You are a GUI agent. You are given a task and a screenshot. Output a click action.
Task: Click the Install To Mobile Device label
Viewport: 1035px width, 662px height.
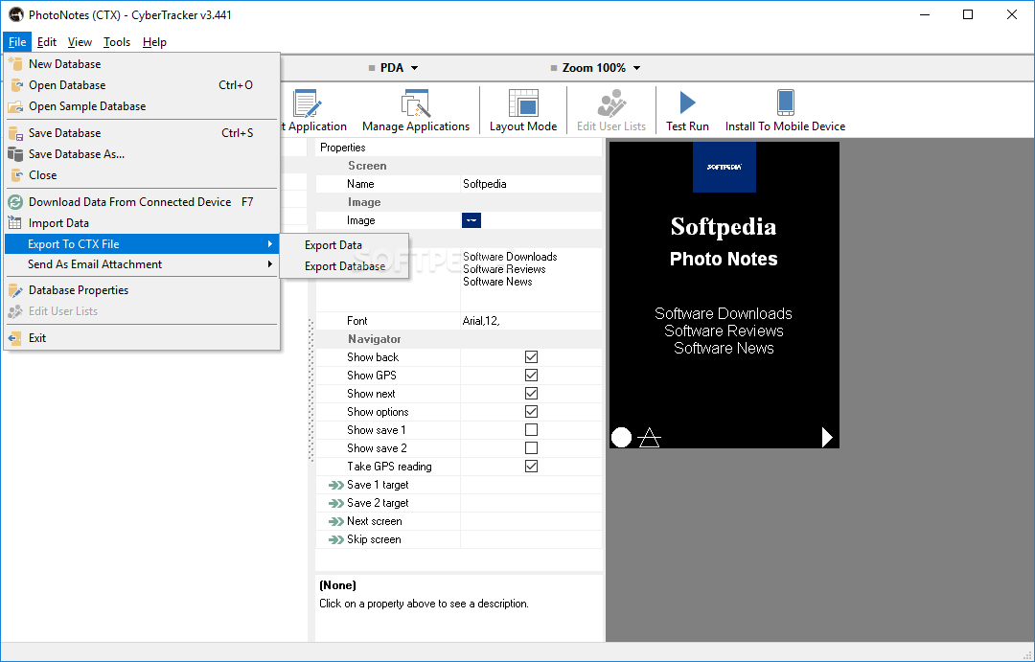(786, 126)
